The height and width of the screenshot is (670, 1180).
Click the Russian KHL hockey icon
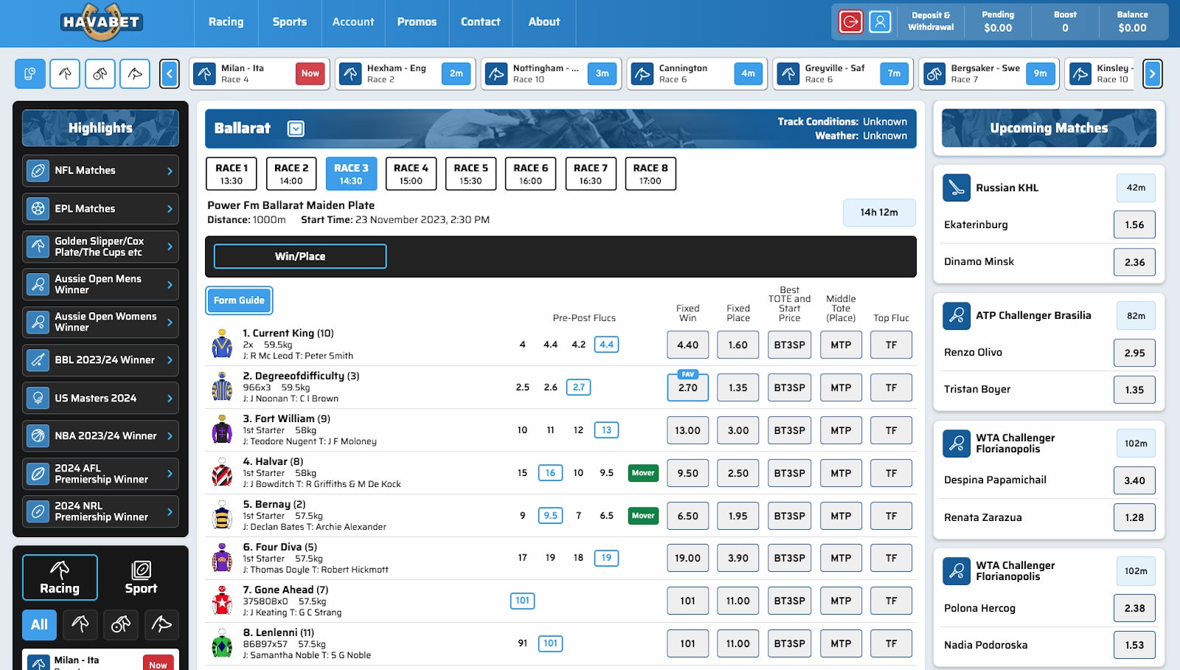pos(957,188)
